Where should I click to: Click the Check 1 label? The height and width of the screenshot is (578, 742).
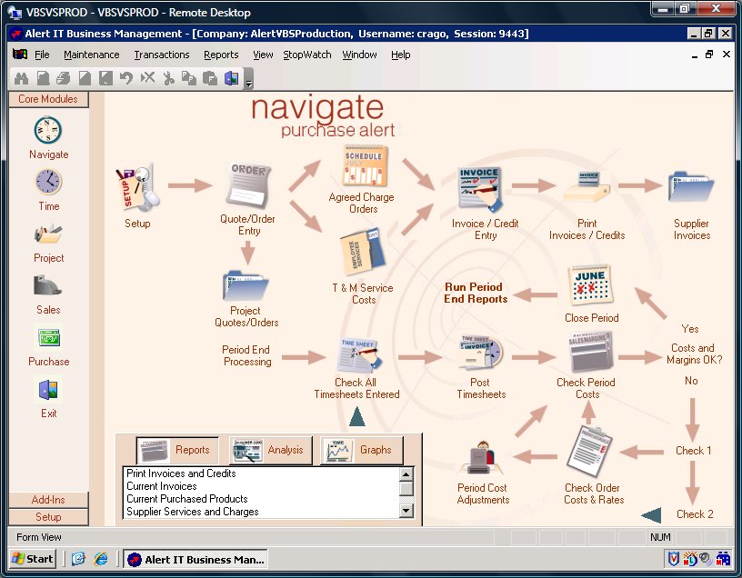click(x=693, y=451)
